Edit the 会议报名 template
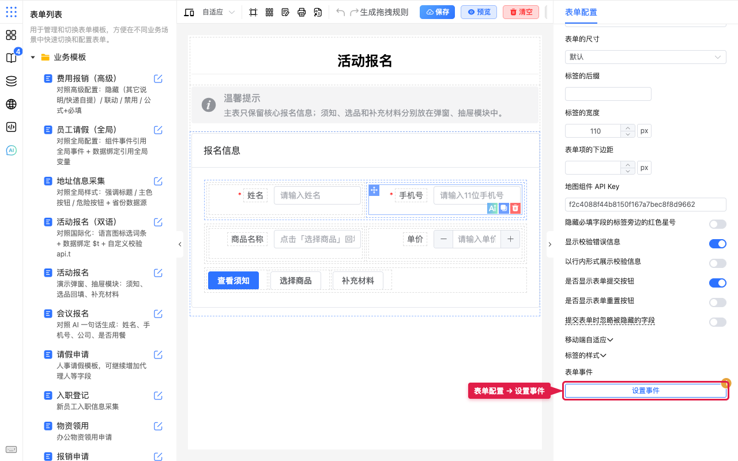Image resolution: width=738 pixels, height=461 pixels. [x=158, y=314]
